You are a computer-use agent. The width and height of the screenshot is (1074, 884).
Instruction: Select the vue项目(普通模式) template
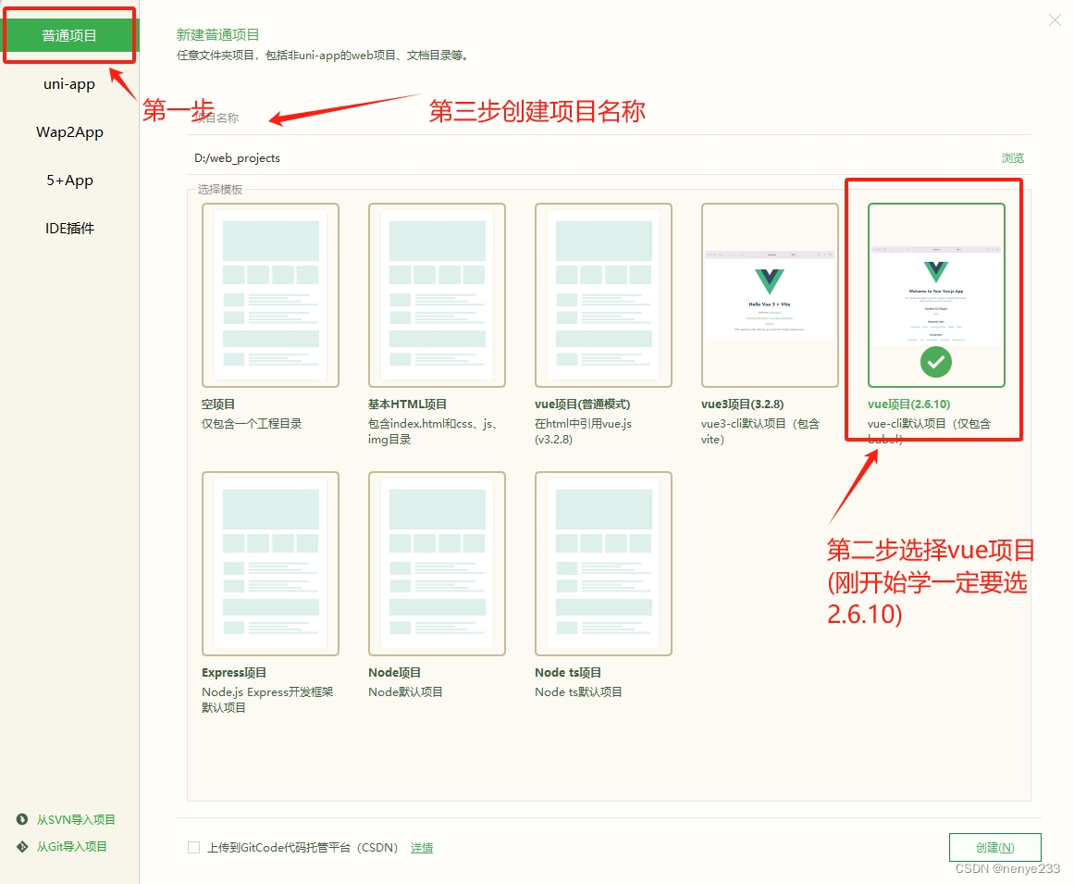point(603,293)
